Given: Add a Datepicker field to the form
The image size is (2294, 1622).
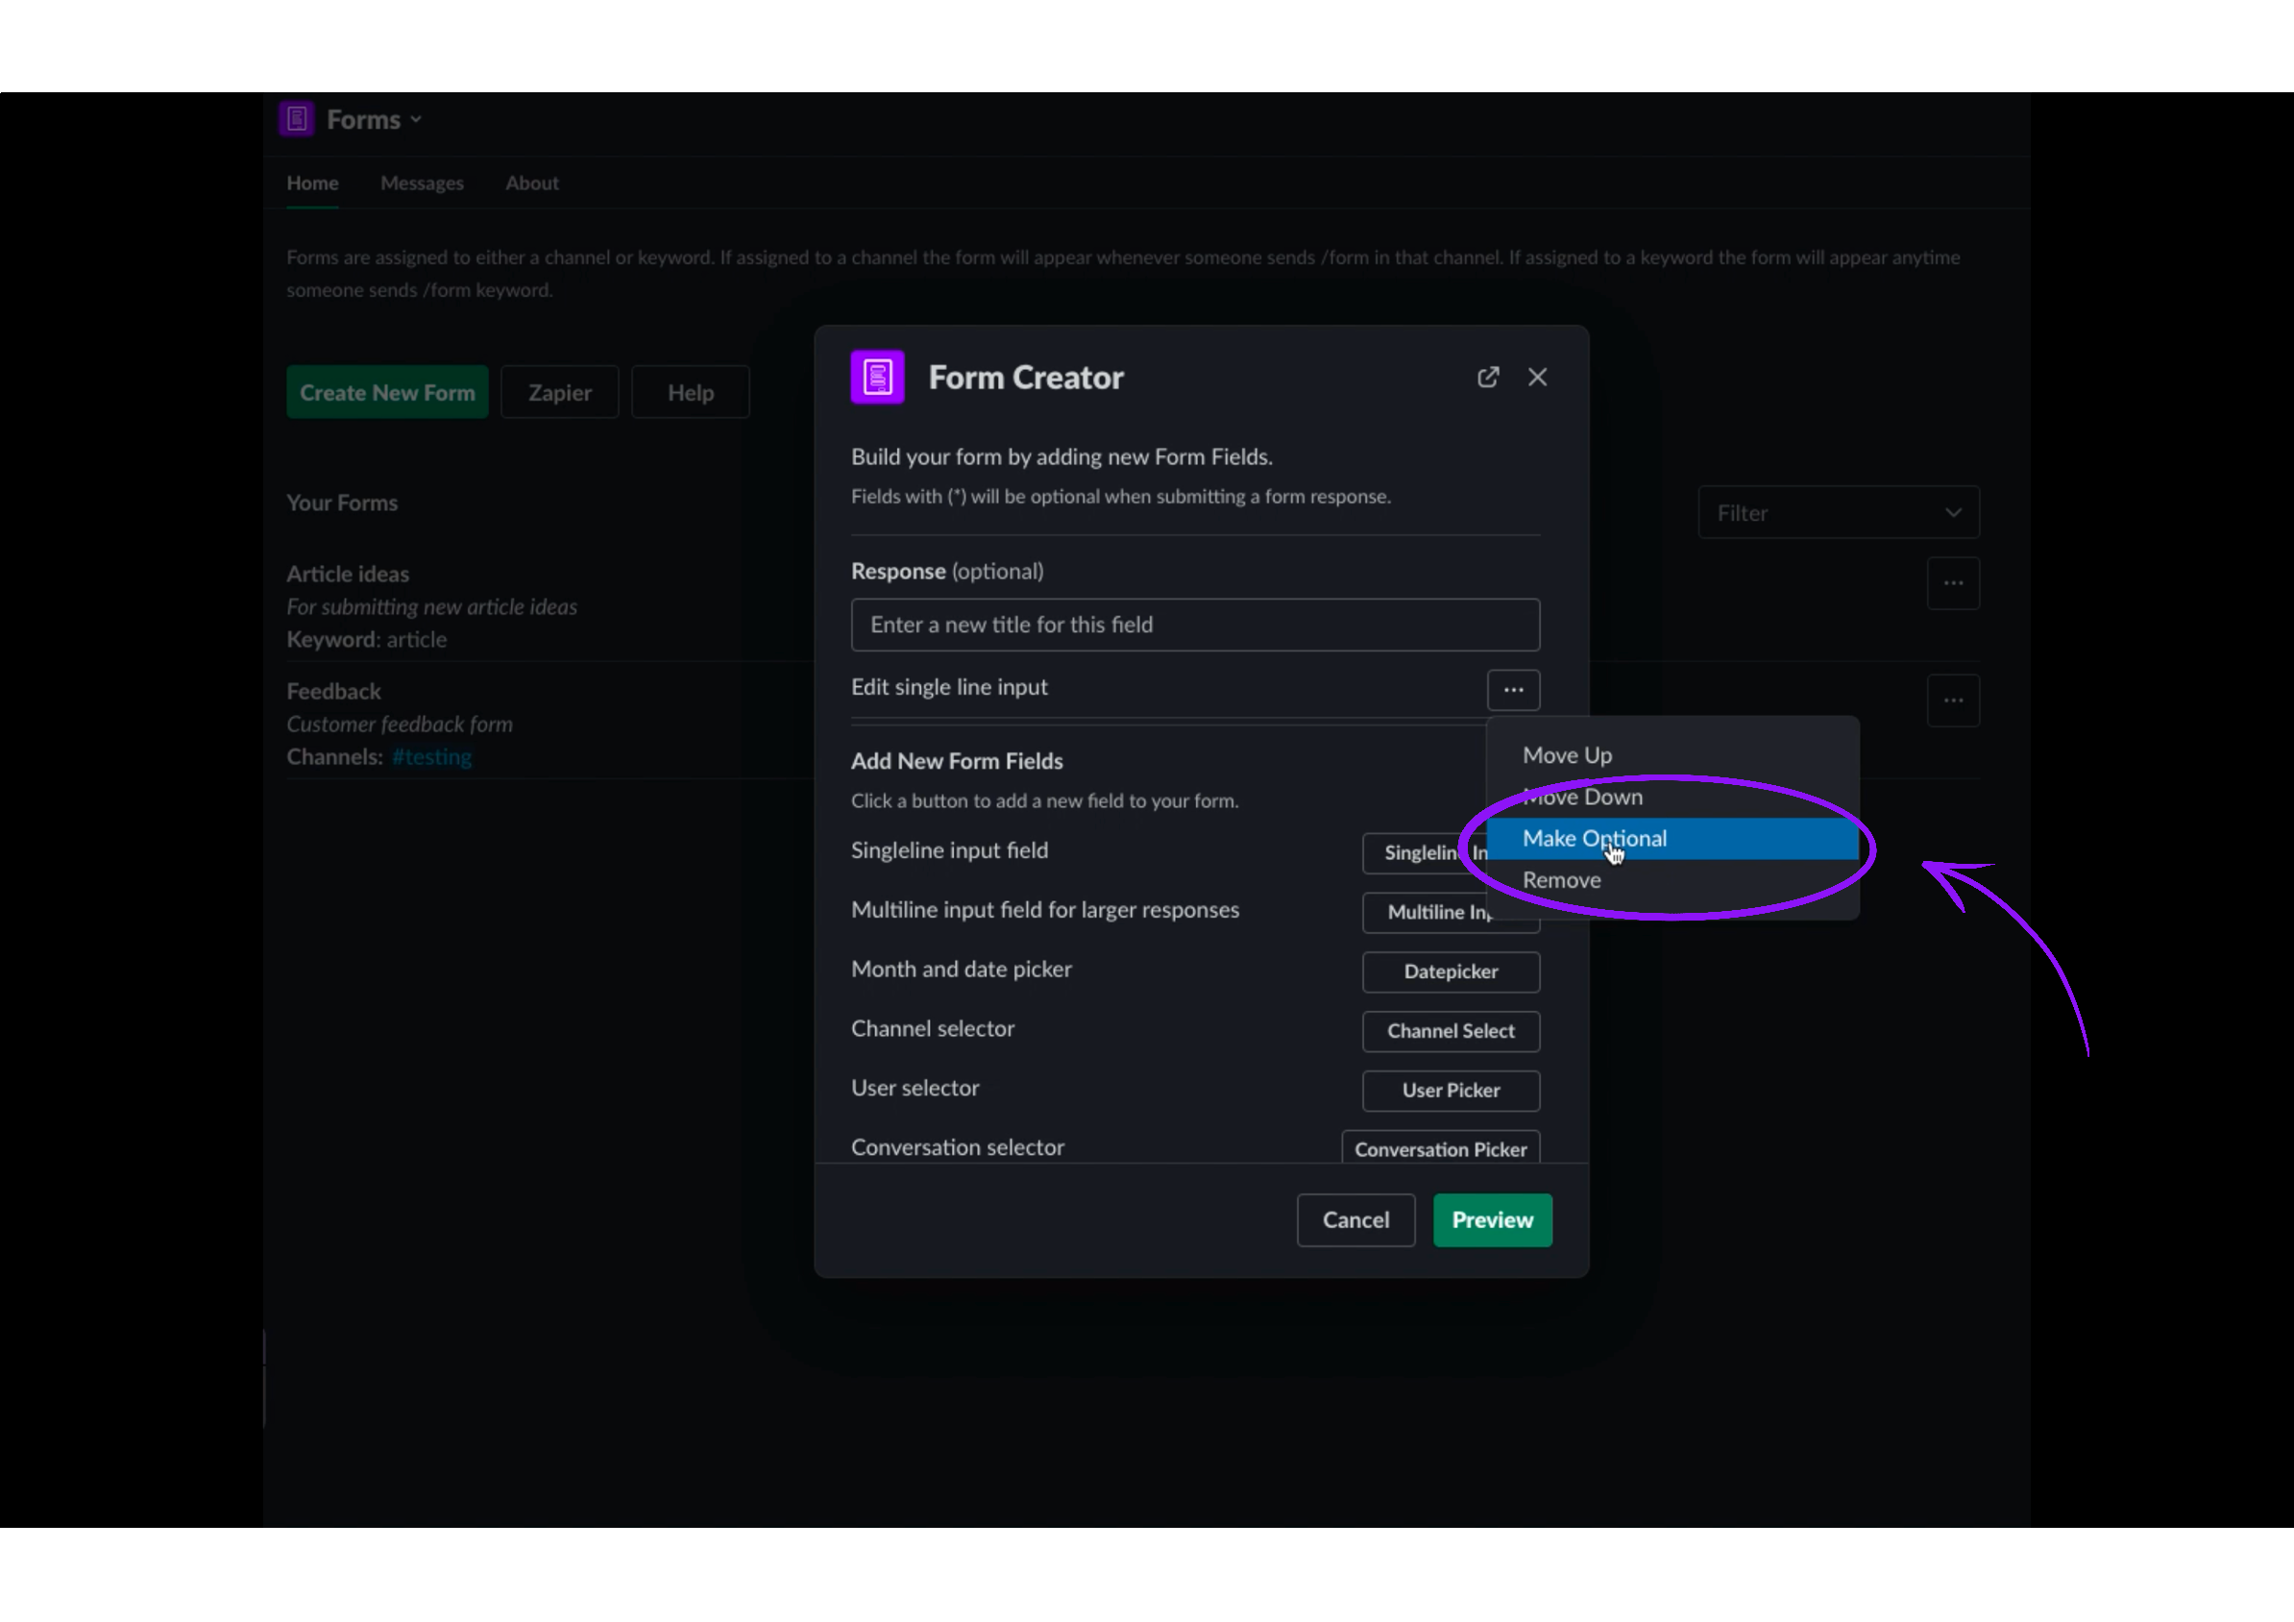Looking at the screenshot, I should click(1450, 971).
